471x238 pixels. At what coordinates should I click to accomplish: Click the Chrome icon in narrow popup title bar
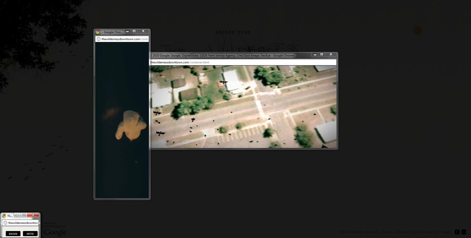(x=97, y=32)
